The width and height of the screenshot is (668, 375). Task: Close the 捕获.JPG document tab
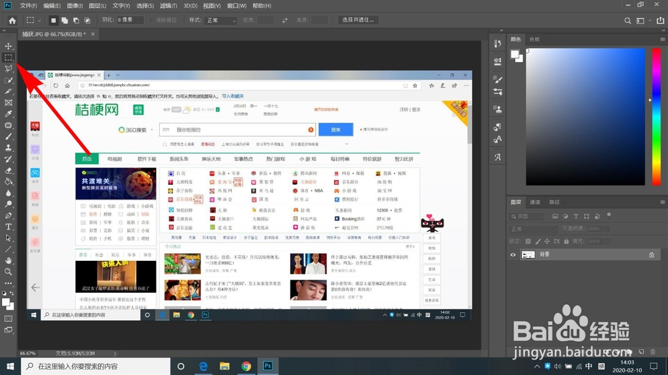click(93, 34)
